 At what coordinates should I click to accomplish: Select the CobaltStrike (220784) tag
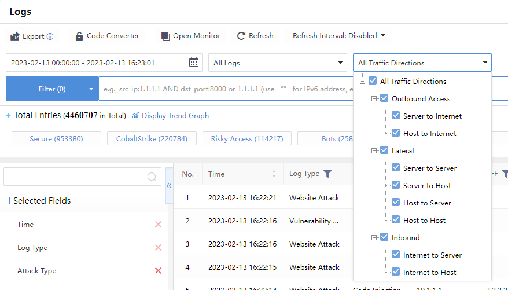click(152, 139)
